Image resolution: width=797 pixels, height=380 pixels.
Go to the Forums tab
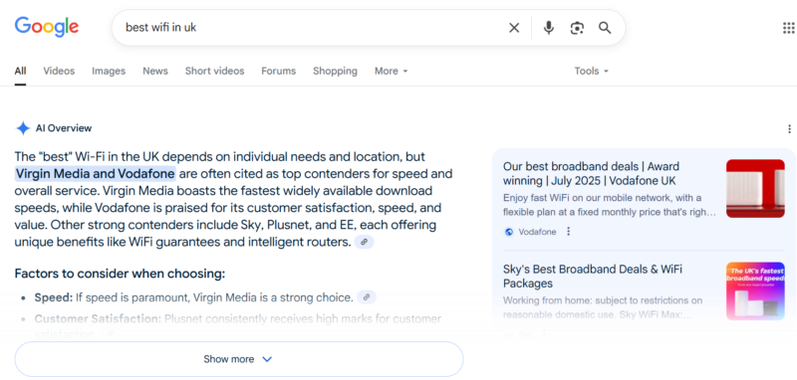tap(279, 71)
